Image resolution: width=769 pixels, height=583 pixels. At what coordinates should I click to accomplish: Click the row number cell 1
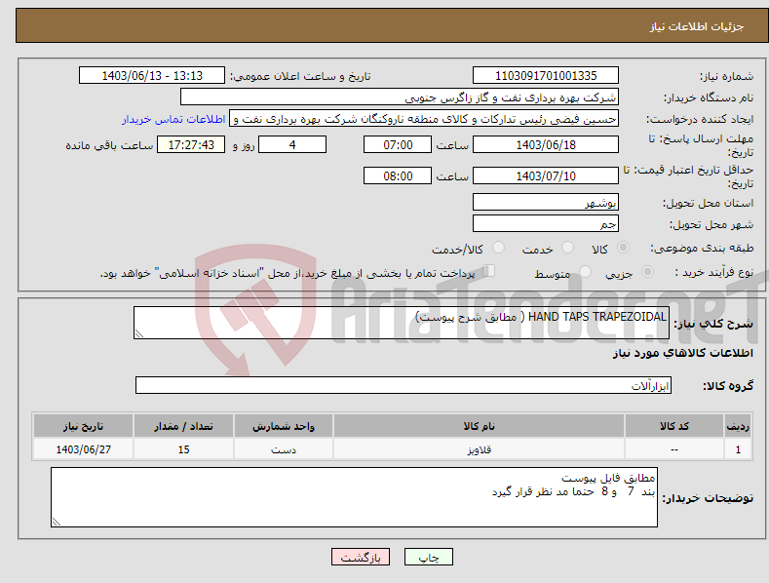(738, 449)
